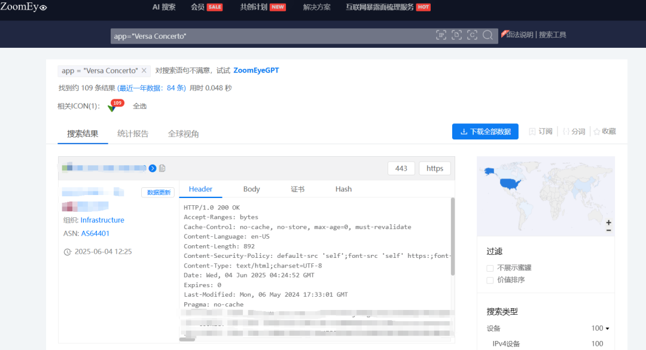This screenshot has height=350, width=646.
Task: Open the 解决方案 menu item
Action: tap(316, 7)
